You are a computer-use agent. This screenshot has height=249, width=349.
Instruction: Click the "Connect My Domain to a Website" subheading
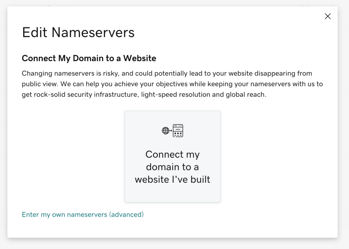(89, 58)
